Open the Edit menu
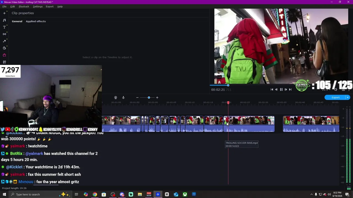 tap(13, 6)
